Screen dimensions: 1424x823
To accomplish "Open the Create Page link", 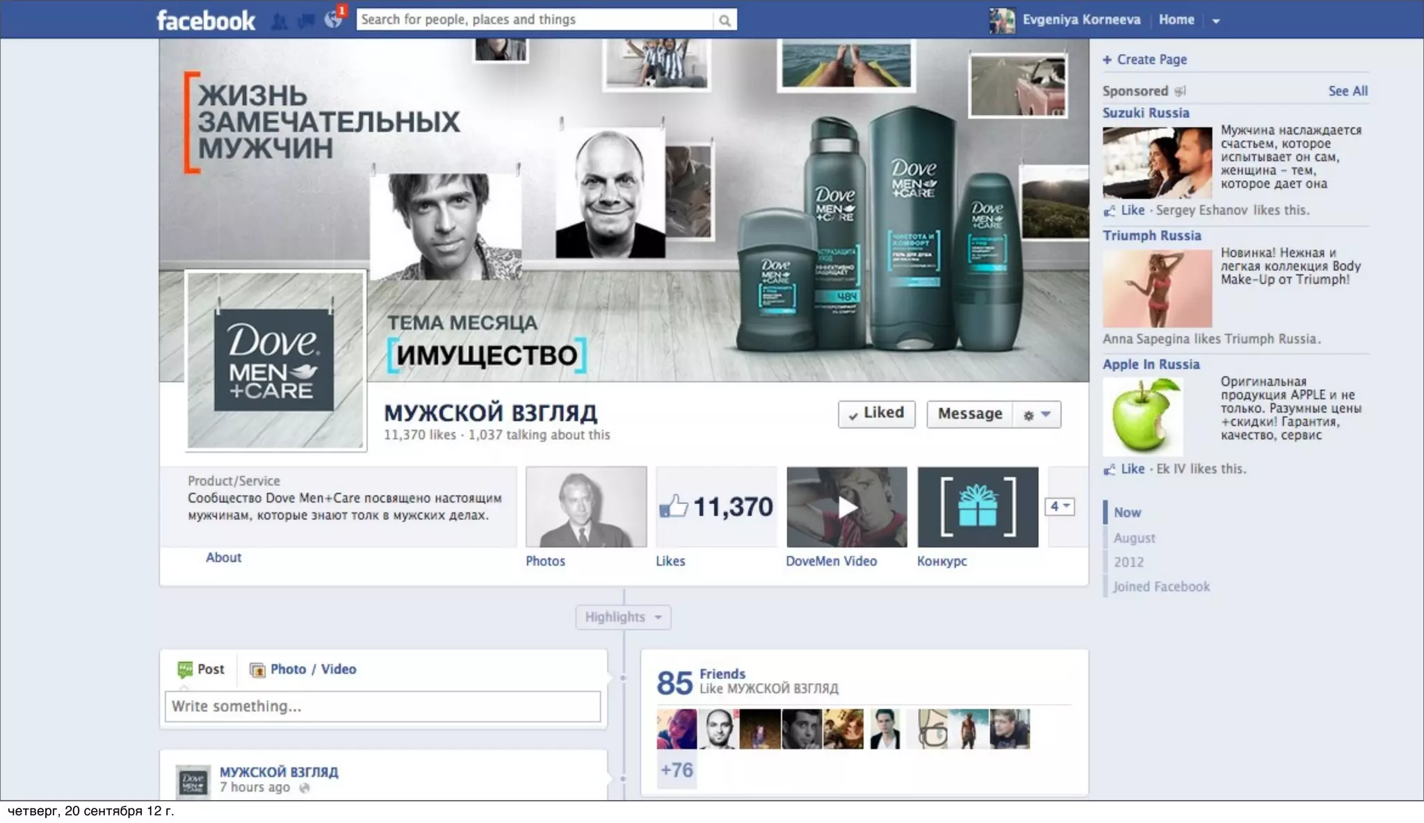I will [x=1151, y=60].
